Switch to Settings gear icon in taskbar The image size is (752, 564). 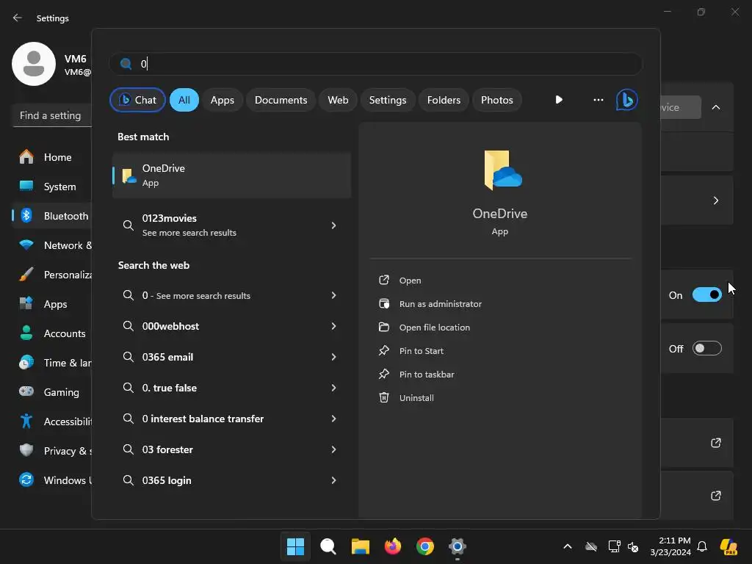(457, 546)
